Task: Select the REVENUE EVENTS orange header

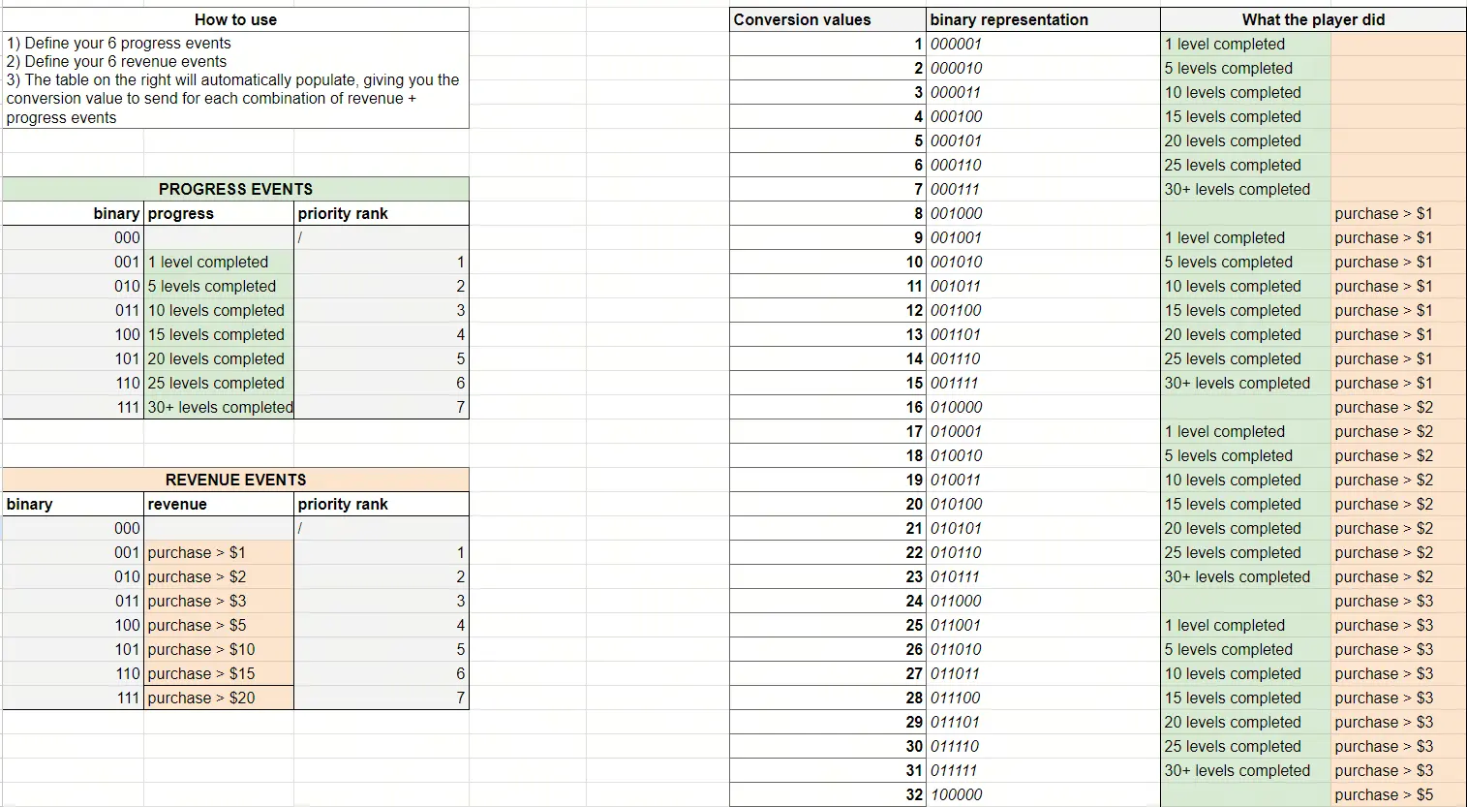Action: point(235,480)
